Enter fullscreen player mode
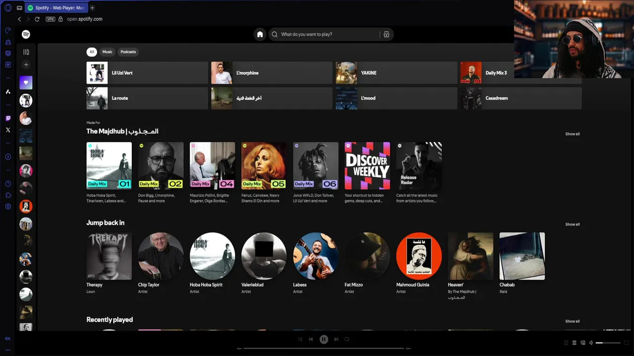The image size is (634, 356). [x=627, y=343]
